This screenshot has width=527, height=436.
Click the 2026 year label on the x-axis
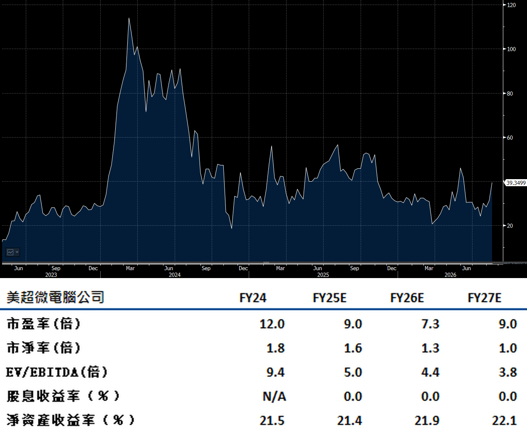450,275
